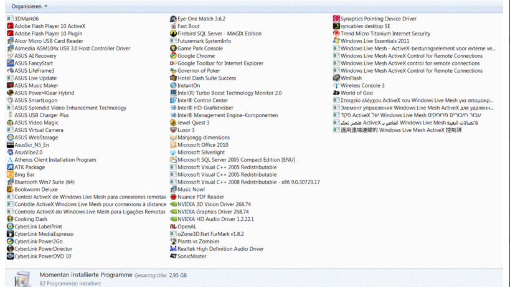Open the Organisieren dropdown menu
Screen dimensions: 510x287
tap(29, 6)
